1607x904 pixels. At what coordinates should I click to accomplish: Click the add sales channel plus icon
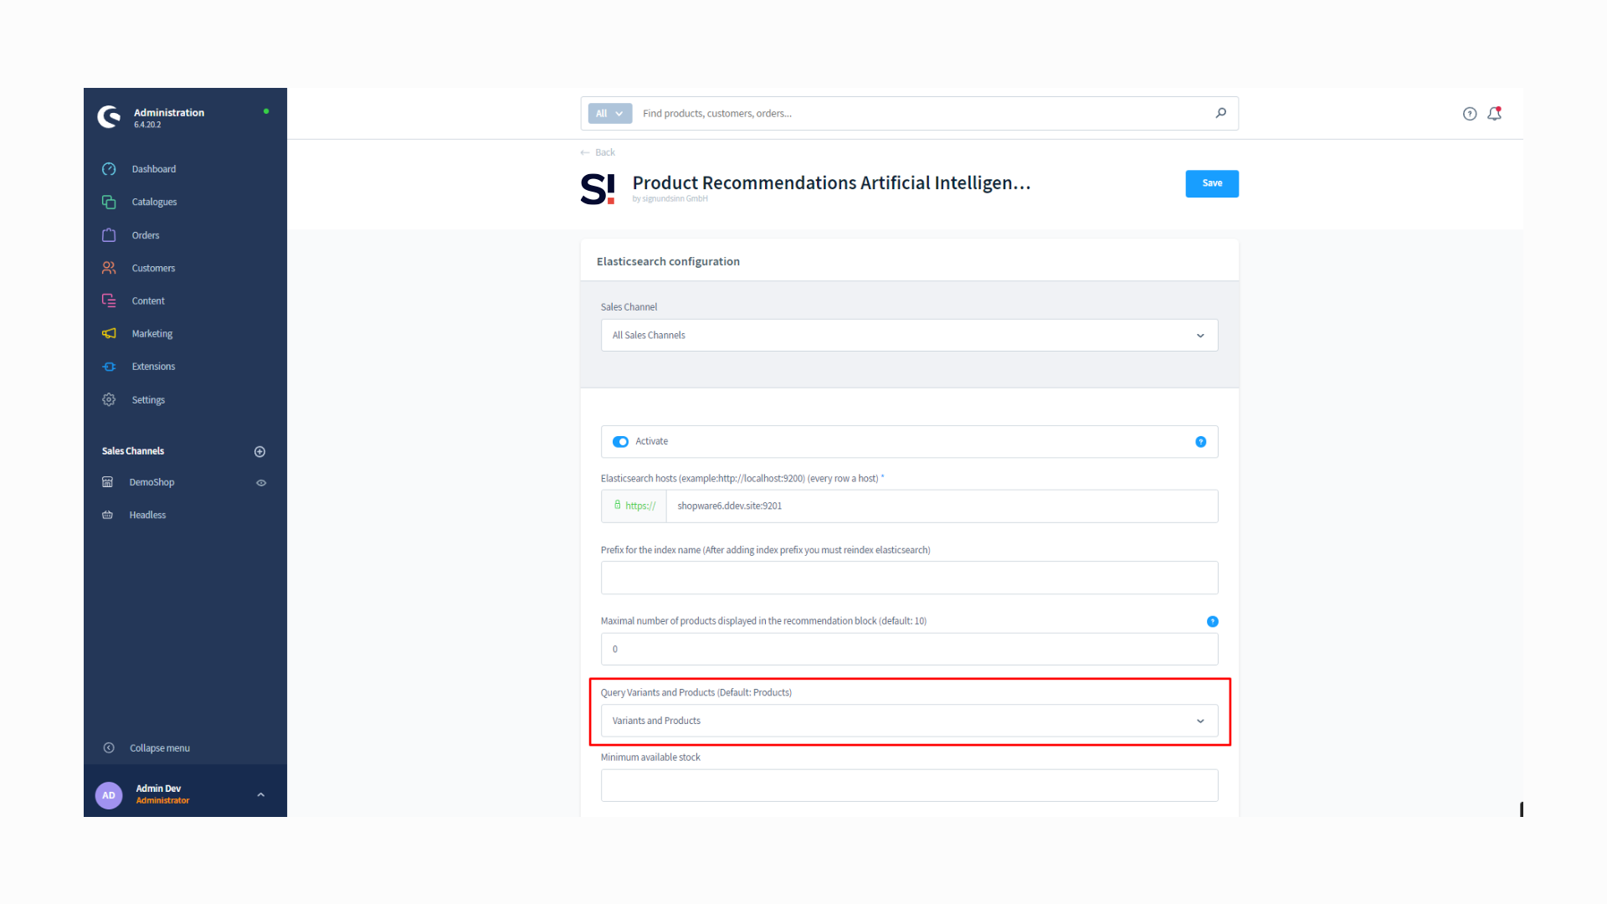coord(259,451)
